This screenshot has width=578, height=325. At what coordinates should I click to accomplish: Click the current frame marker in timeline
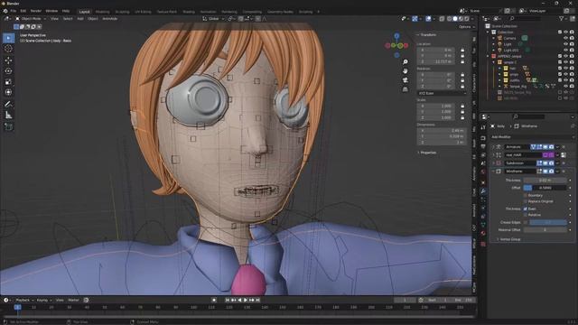(17, 307)
